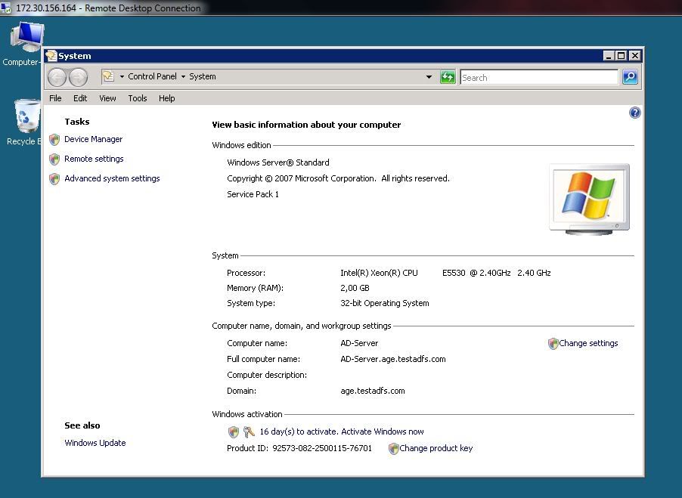Click shield icon beside Advanced system settings
Viewport: 682px width, 498px height.
[x=54, y=178]
